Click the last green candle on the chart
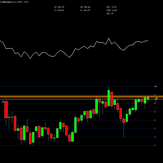163x163 pixels. coord(148,98)
